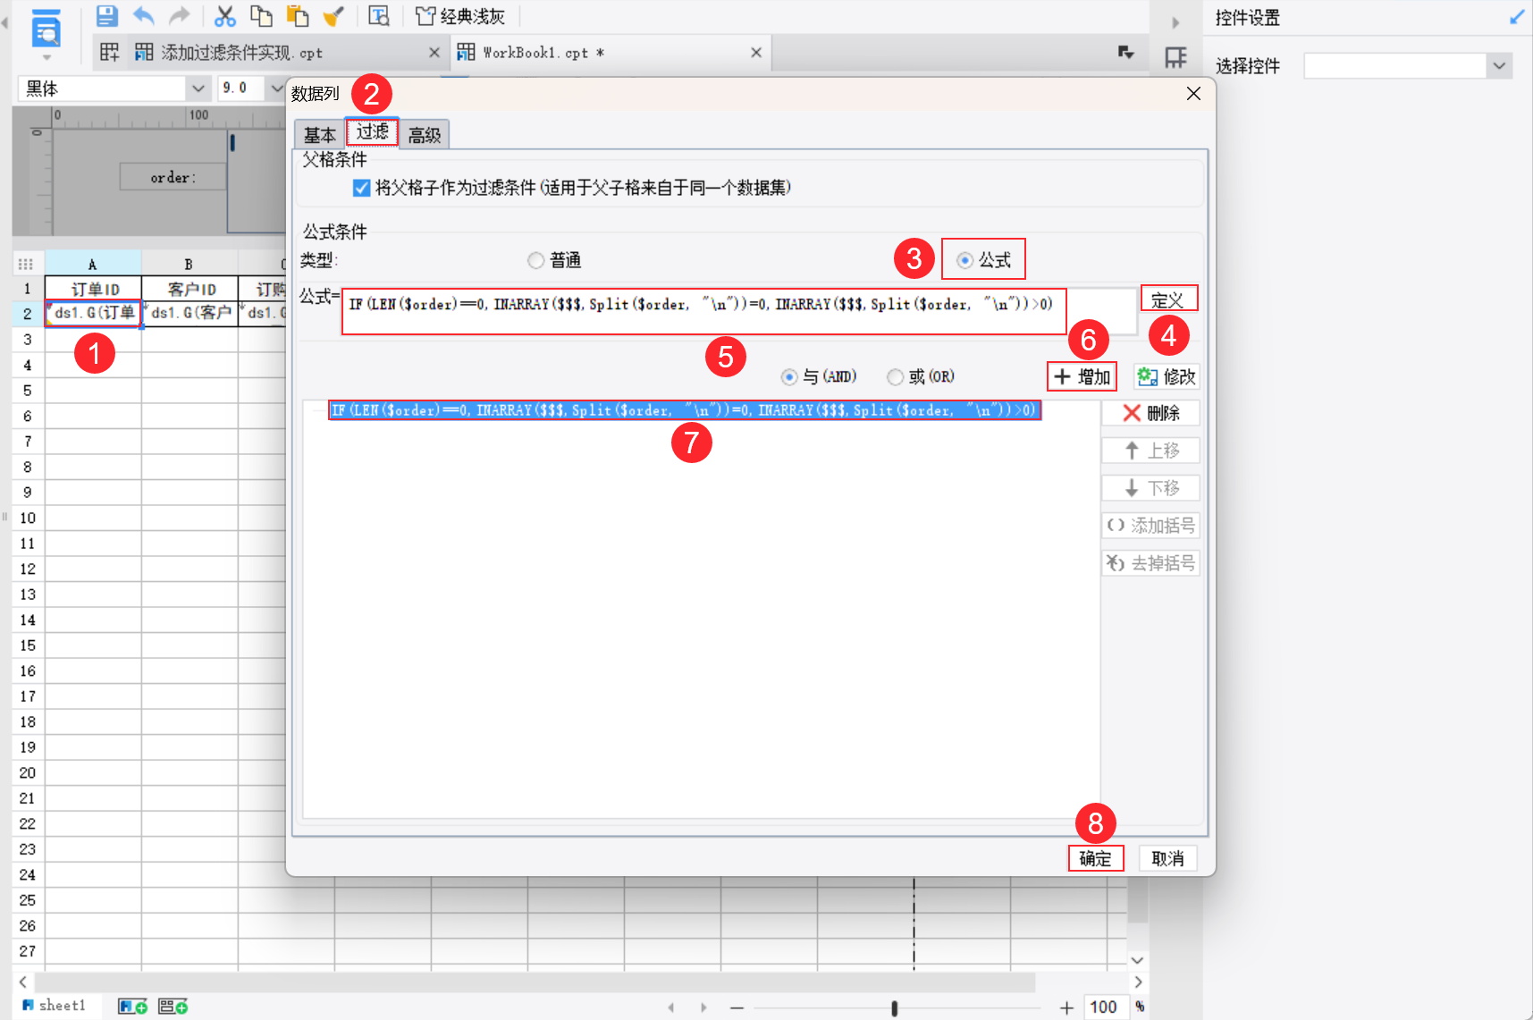
Task: Click the save icon in toolbar
Action: pos(107,16)
